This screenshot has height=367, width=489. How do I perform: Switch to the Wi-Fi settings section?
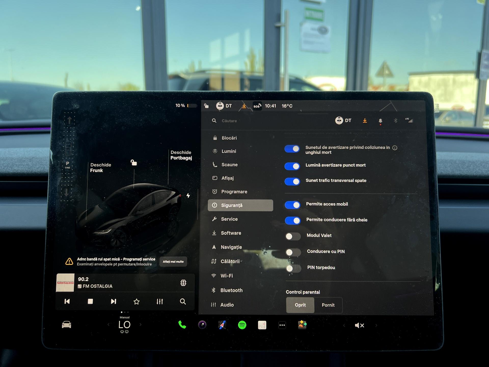[226, 276]
